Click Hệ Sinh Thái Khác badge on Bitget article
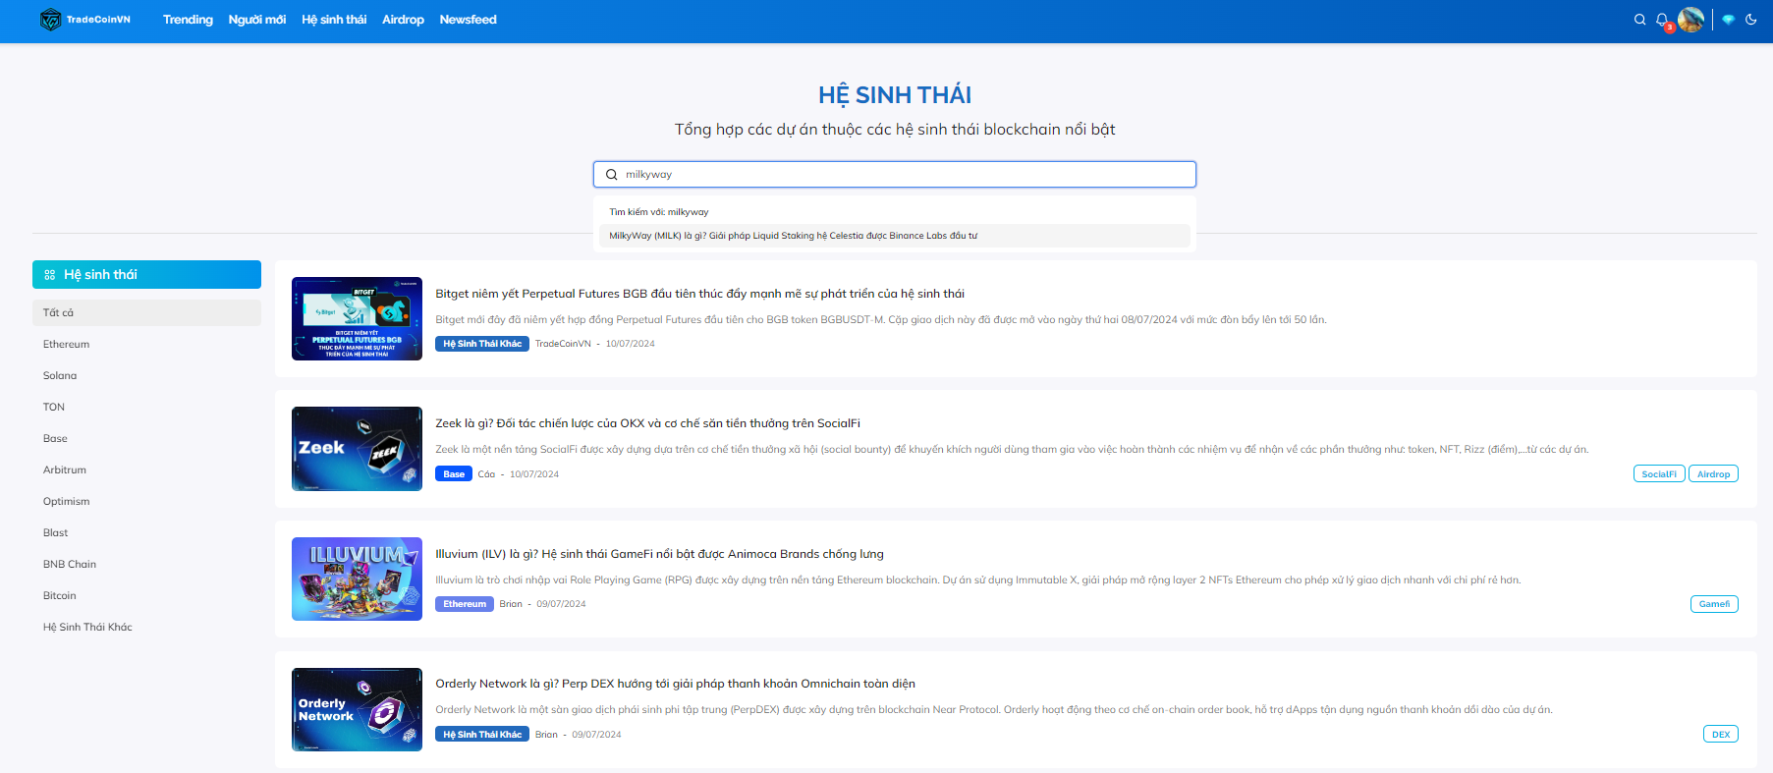 click(x=482, y=344)
